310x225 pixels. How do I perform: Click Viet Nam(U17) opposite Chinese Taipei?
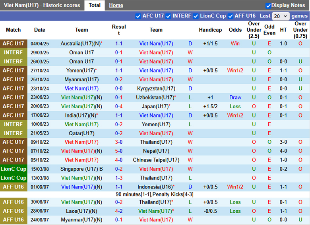81,160
